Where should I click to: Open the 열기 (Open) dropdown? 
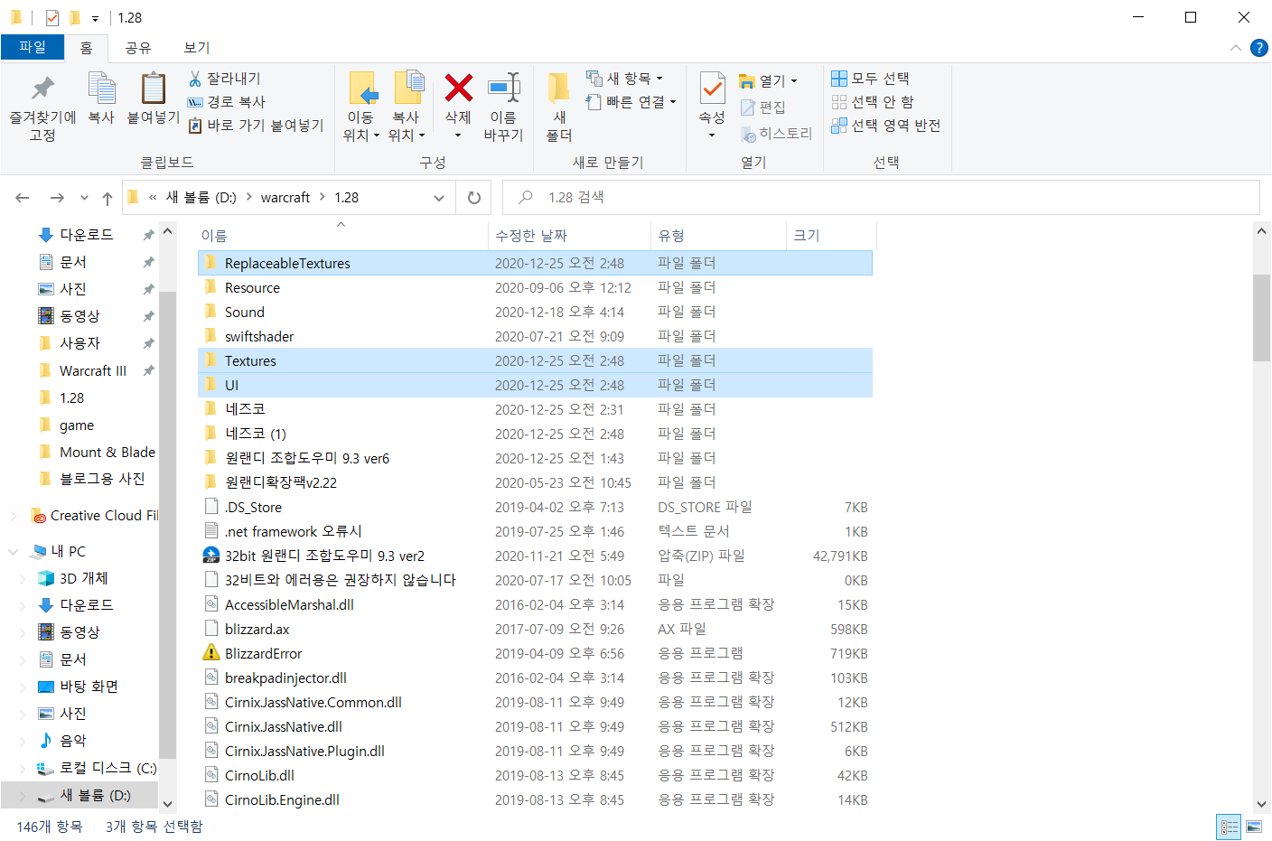pos(768,81)
